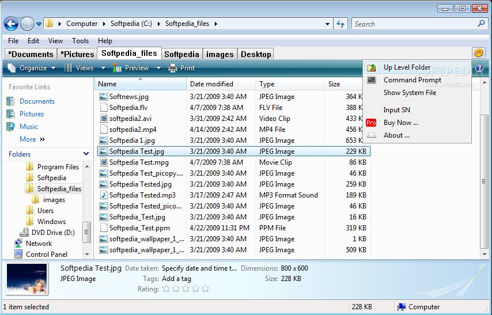
Task: Click the Command Prompt icon
Action: click(372, 80)
